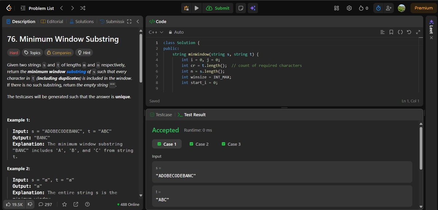438x210 pixels.
Task: Start the timer clock icon
Action: pyautogui.click(x=379, y=8)
